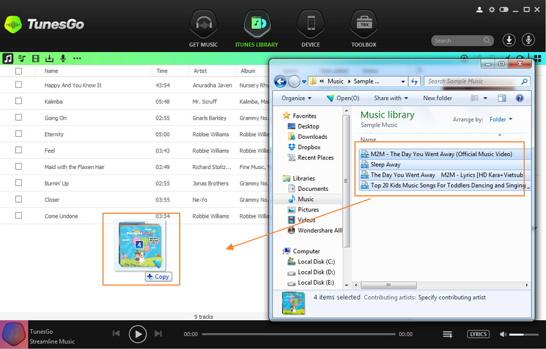Switch to iTunes Library tab
Viewport: 546px width, 349px height.
point(257,30)
